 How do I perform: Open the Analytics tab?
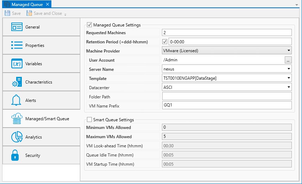tap(42, 137)
